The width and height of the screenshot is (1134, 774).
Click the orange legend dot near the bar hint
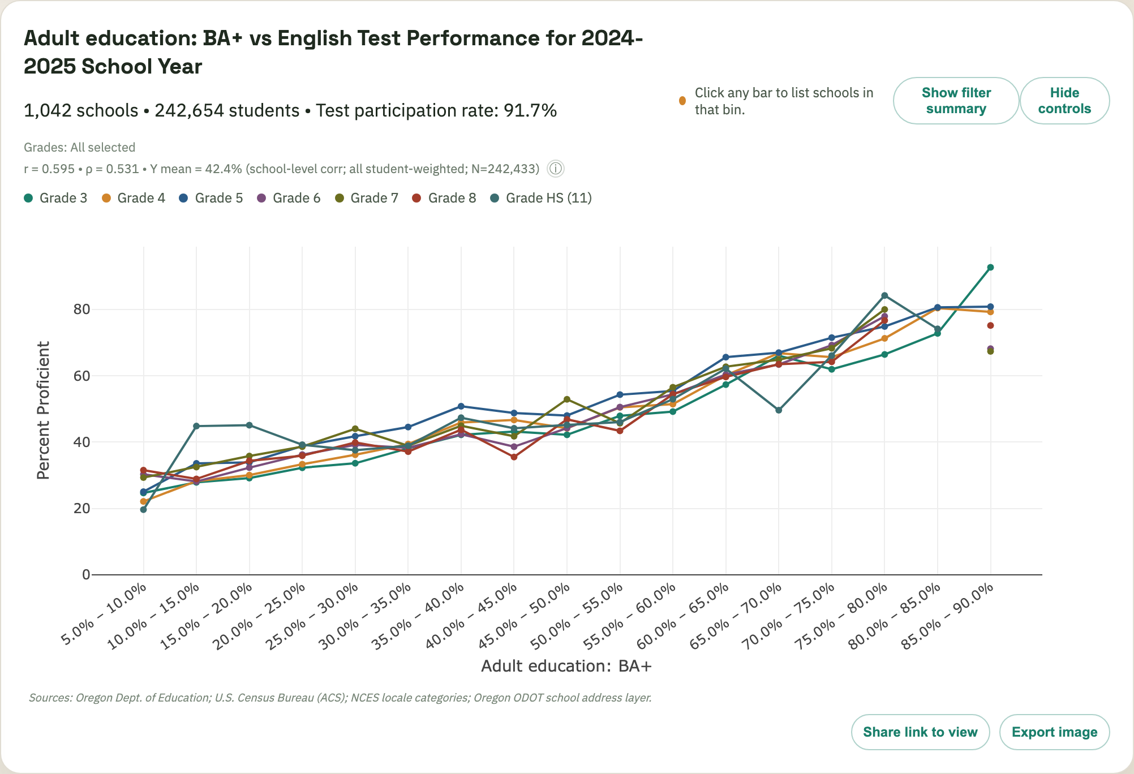tap(682, 100)
